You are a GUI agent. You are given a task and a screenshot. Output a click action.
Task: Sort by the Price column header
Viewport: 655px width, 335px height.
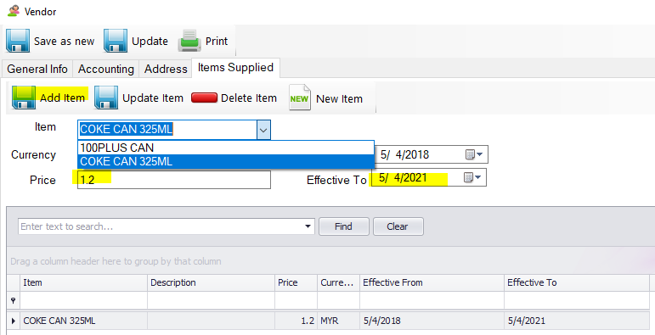(x=296, y=282)
